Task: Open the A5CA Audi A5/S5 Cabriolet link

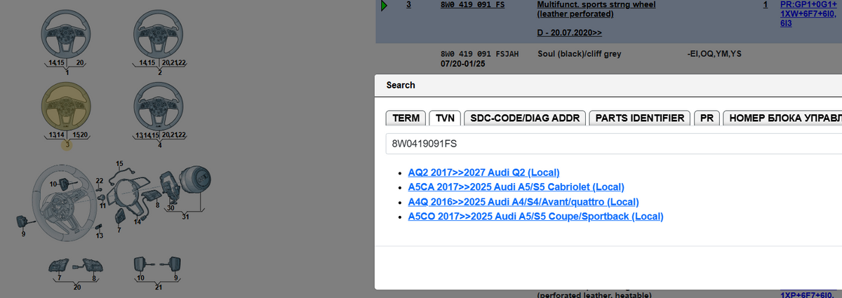Action: 516,187
